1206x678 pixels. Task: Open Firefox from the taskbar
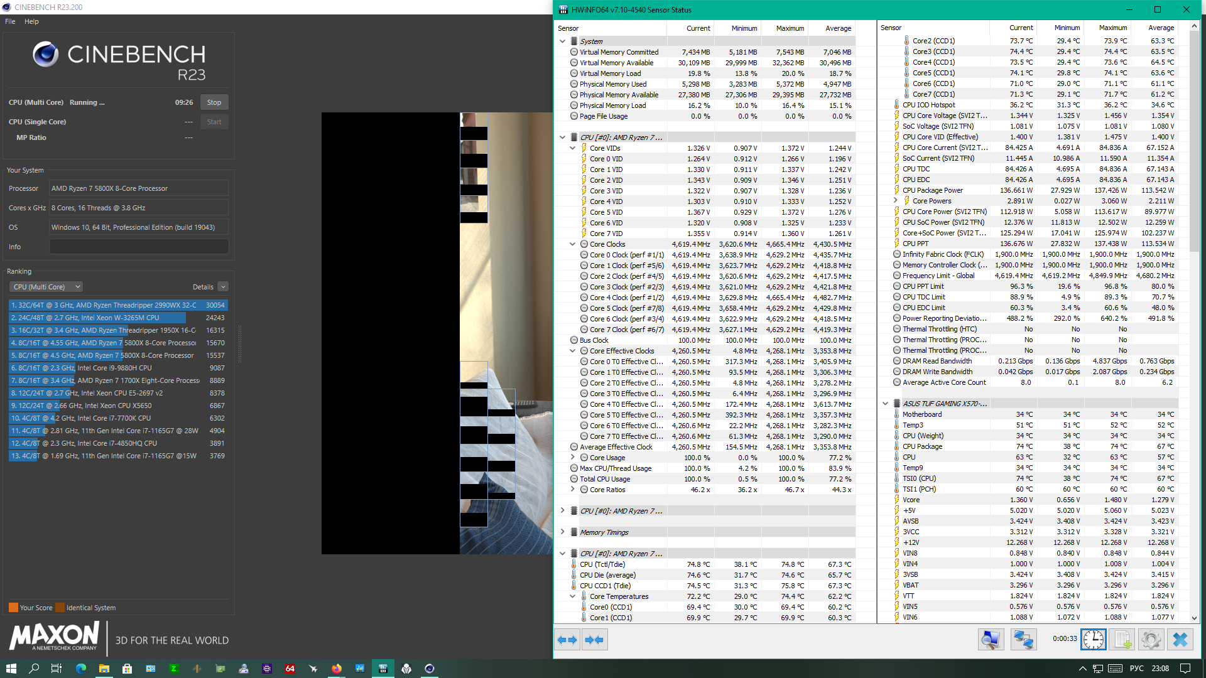[x=337, y=669]
